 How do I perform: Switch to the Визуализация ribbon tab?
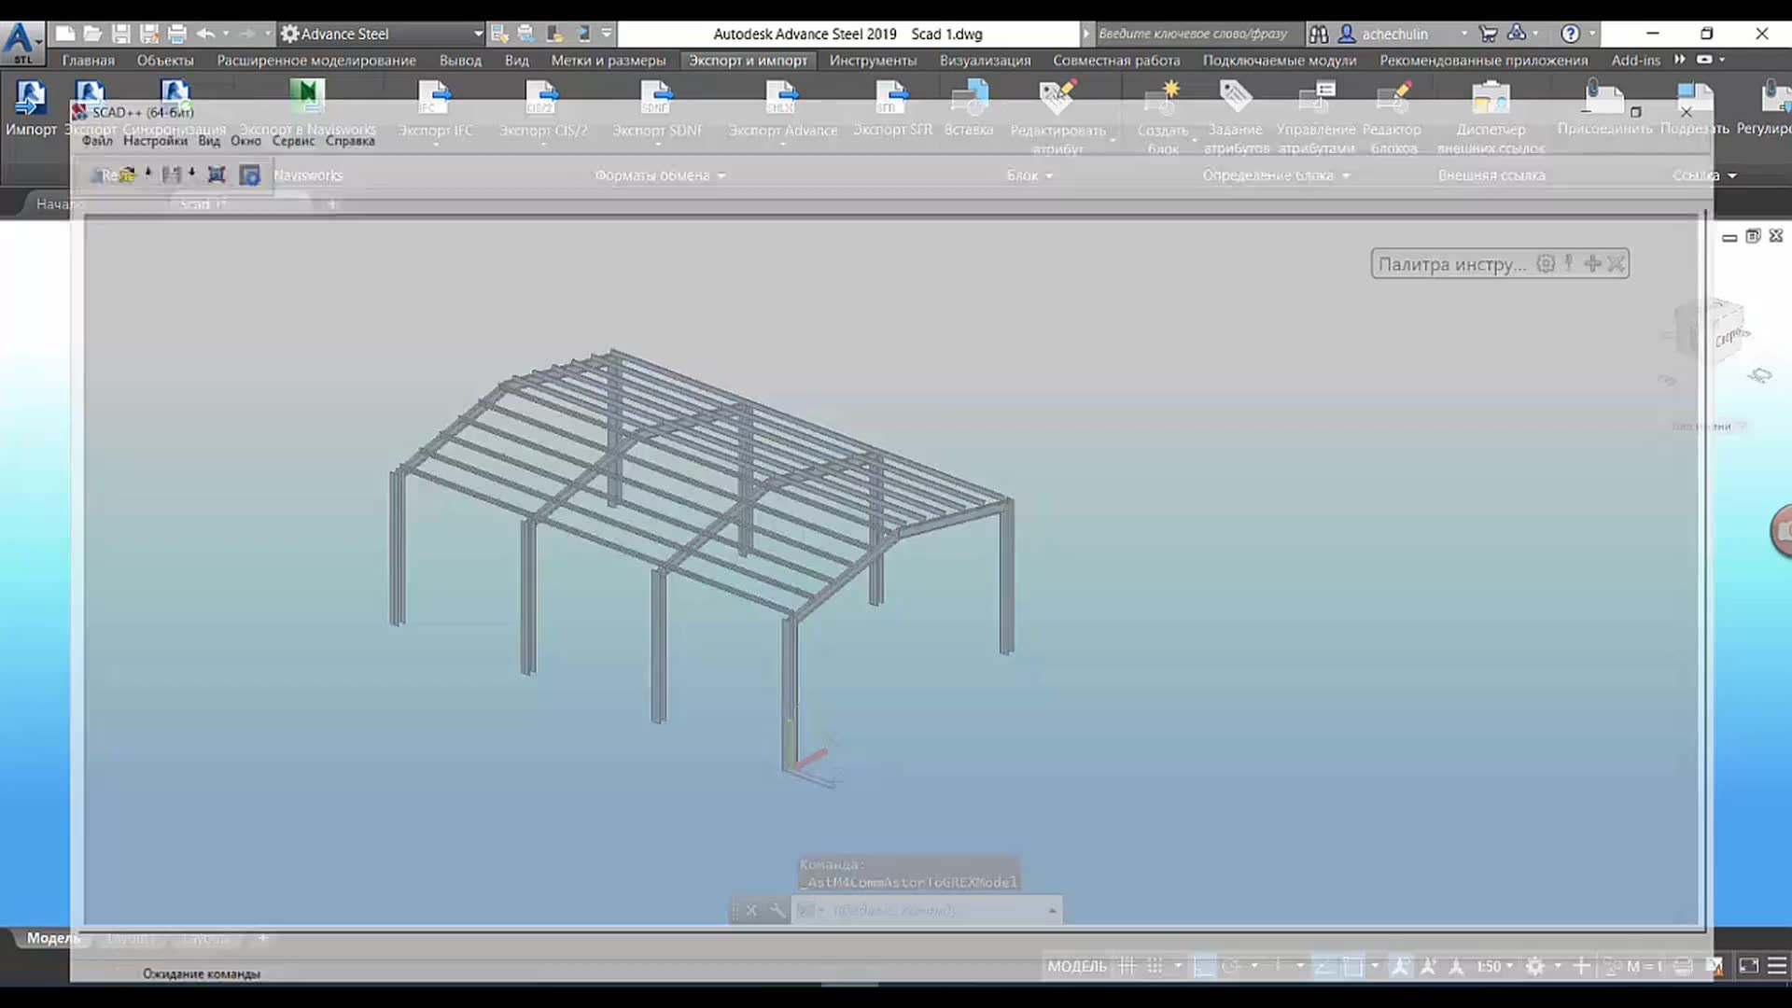pos(985,60)
